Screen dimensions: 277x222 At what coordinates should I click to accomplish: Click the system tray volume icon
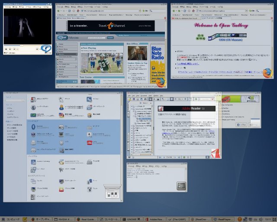click(x=261, y=219)
